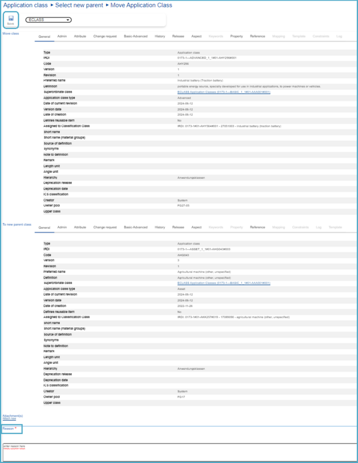
Task: Open superordinate class link for agricultural machine
Action: (x=223, y=283)
